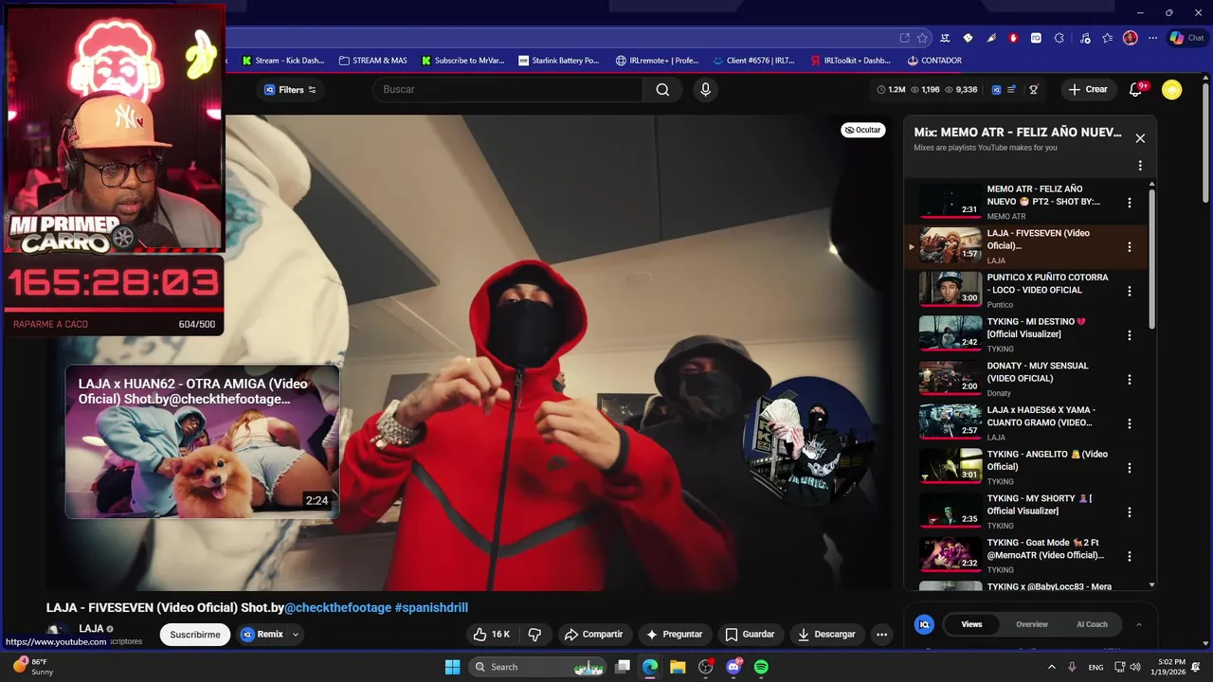This screenshot has width=1213, height=682.
Task: Click in the Buscar search field
Action: coord(507,89)
